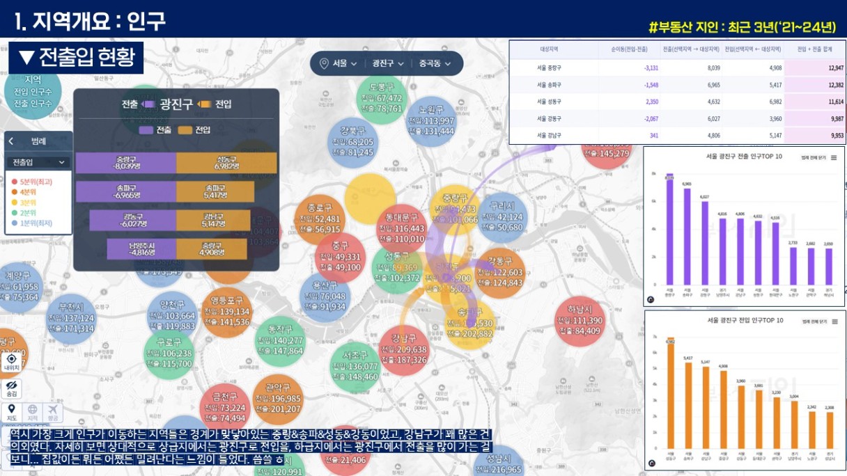Click the 관악구 orange map bubble
847x476 pixels.
pos(279,399)
